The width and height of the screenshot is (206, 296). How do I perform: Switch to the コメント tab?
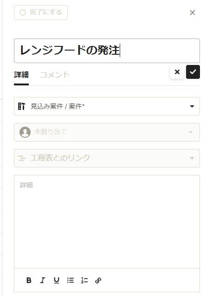tap(55, 75)
